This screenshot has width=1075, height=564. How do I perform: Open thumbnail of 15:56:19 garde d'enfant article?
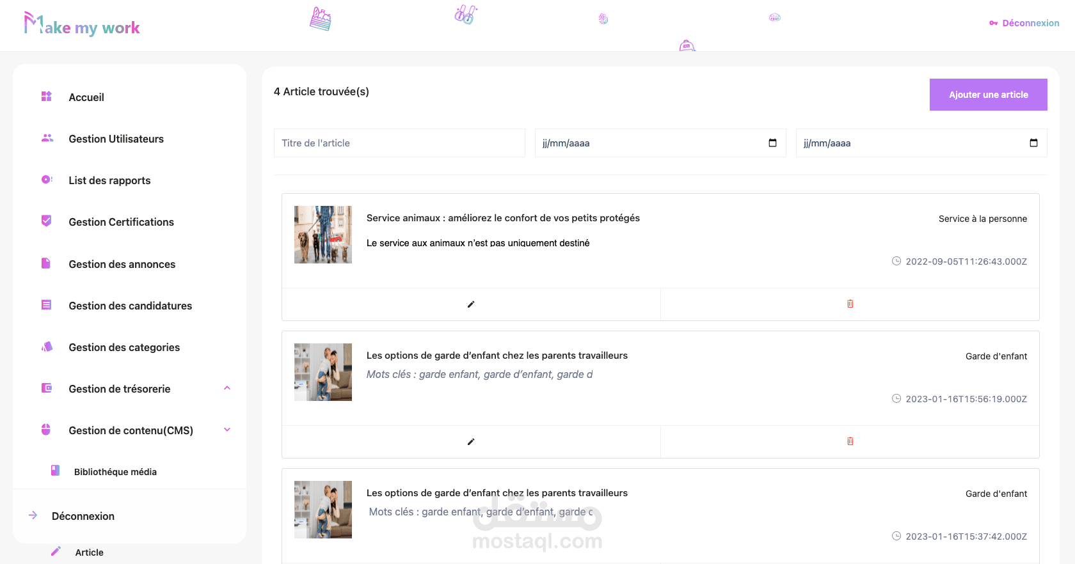pyautogui.click(x=323, y=372)
